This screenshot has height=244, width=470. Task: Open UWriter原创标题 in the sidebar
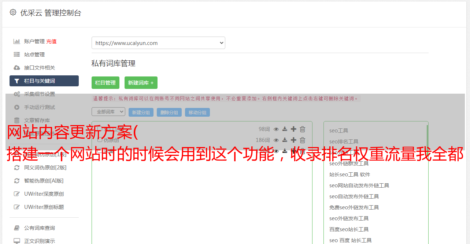pyautogui.click(x=44, y=207)
